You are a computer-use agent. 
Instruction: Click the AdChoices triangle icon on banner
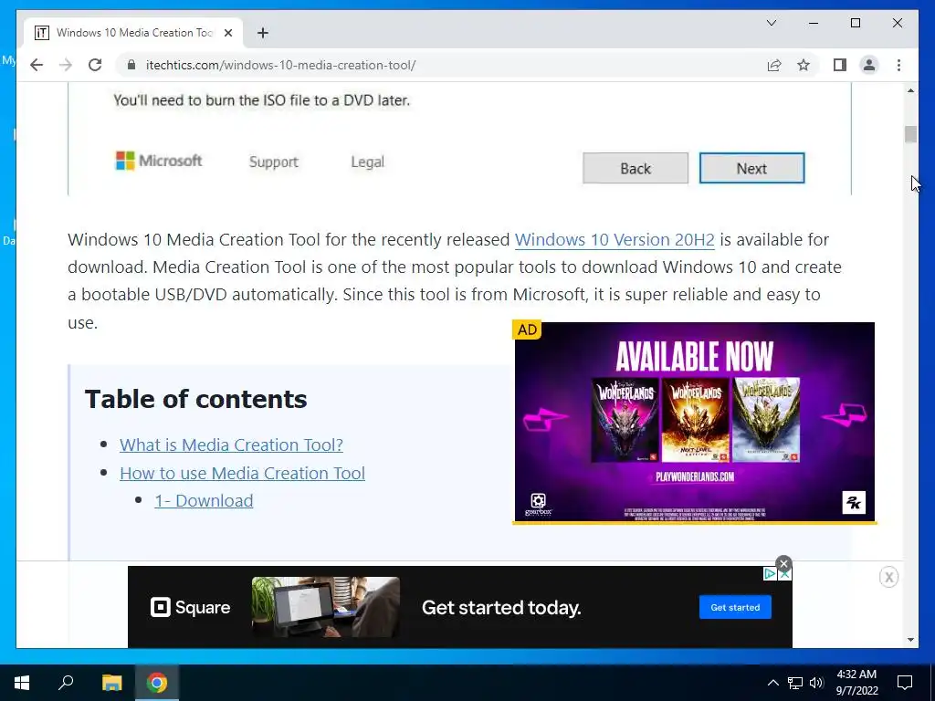click(x=770, y=573)
